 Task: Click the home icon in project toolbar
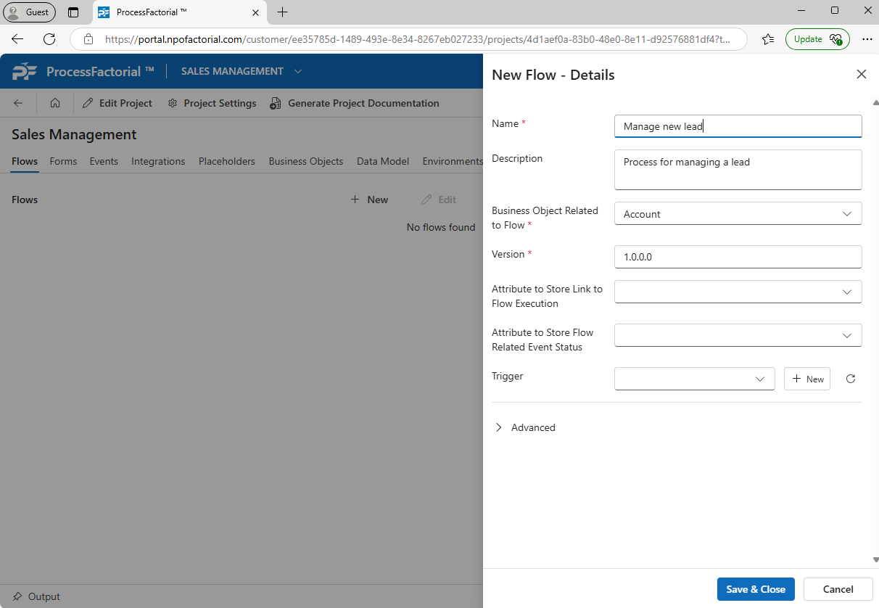[x=55, y=103]
